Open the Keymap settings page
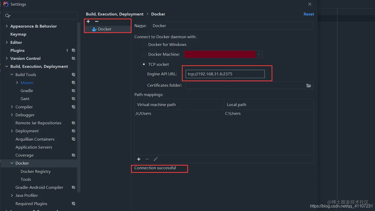375x211 pixels. point(18,34)
